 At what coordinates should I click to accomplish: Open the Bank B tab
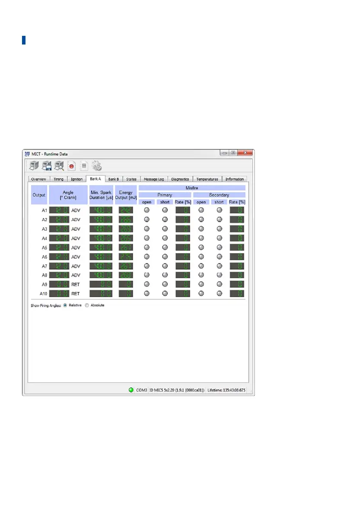click(113, 179)
